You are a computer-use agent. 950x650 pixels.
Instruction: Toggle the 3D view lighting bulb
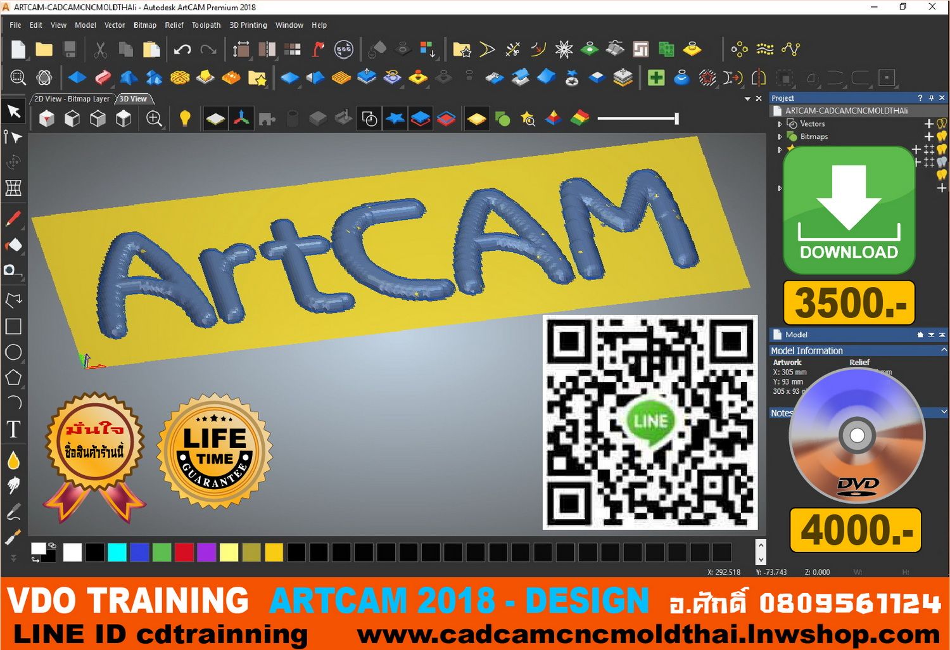click(184, 118)
